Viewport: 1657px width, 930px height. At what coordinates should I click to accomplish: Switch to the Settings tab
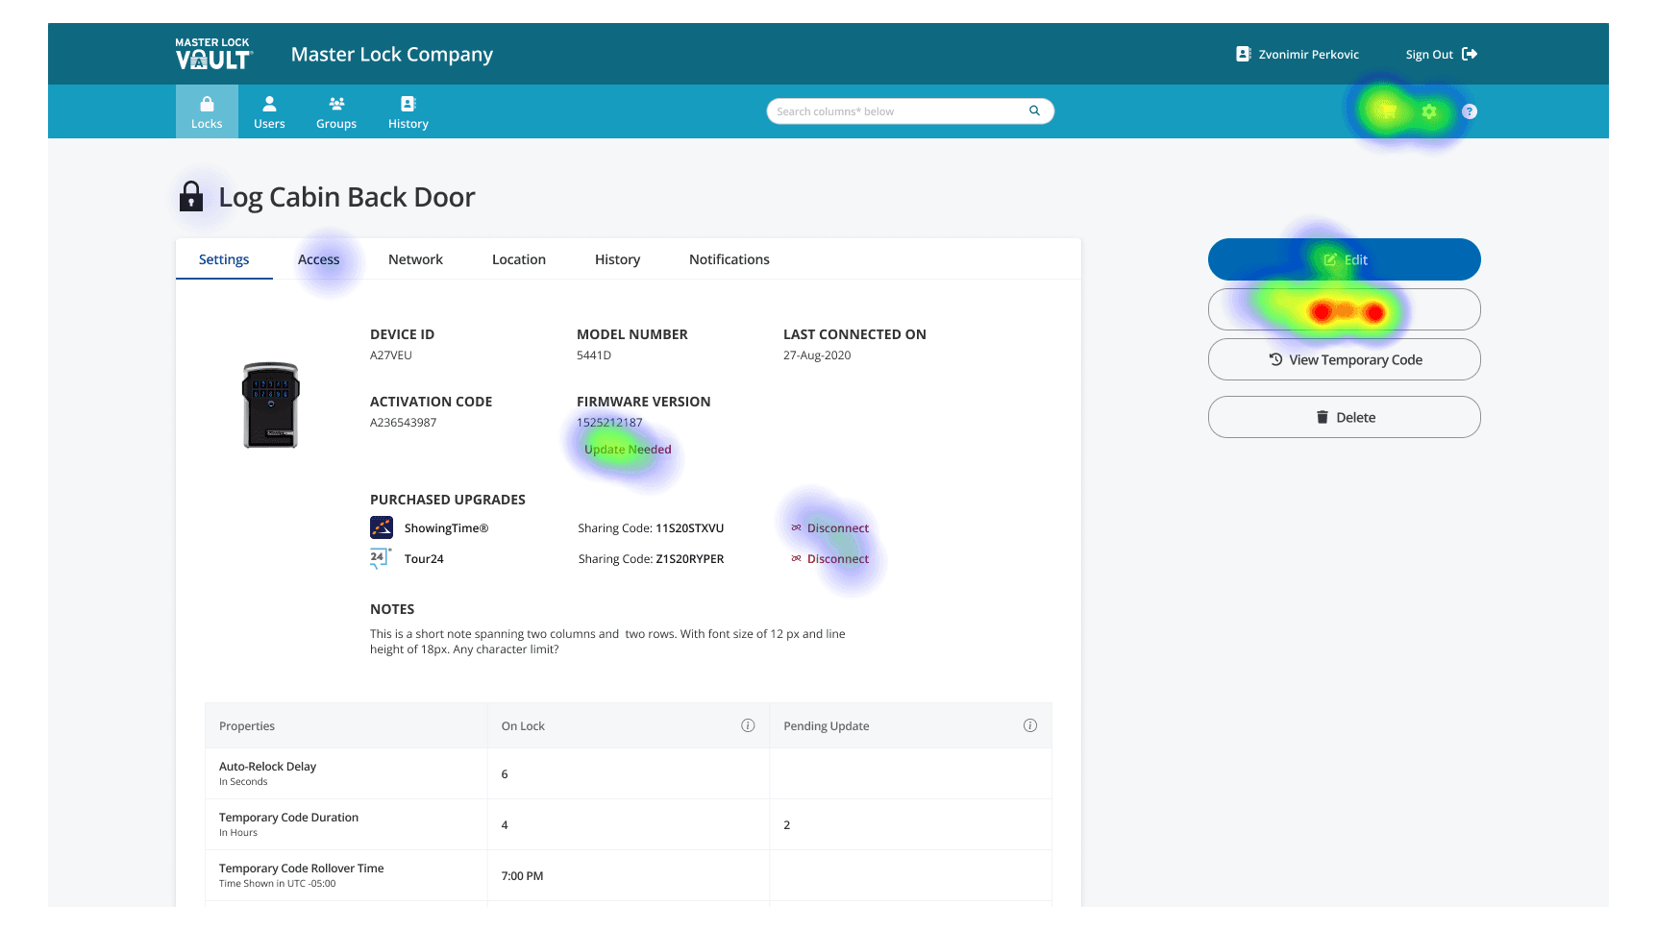(x=224, y=259)
